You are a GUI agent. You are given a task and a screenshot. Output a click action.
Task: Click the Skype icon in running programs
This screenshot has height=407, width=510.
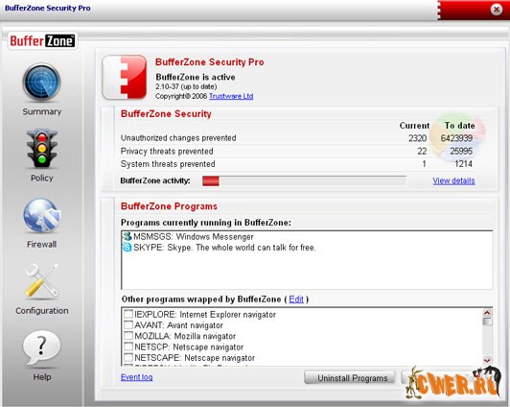pyautogui.click(x=127, y=247)
